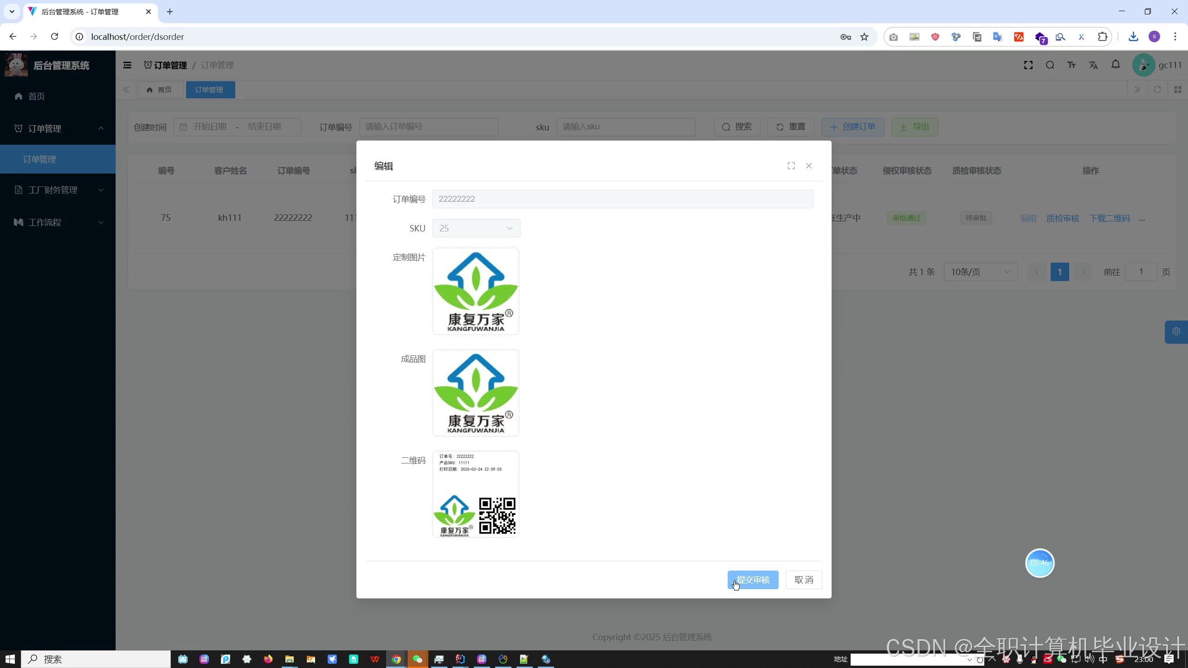This screenshot has height=668, width=1188.
Task: Click the 提交审核 button
Action: [x=753, y=580]
